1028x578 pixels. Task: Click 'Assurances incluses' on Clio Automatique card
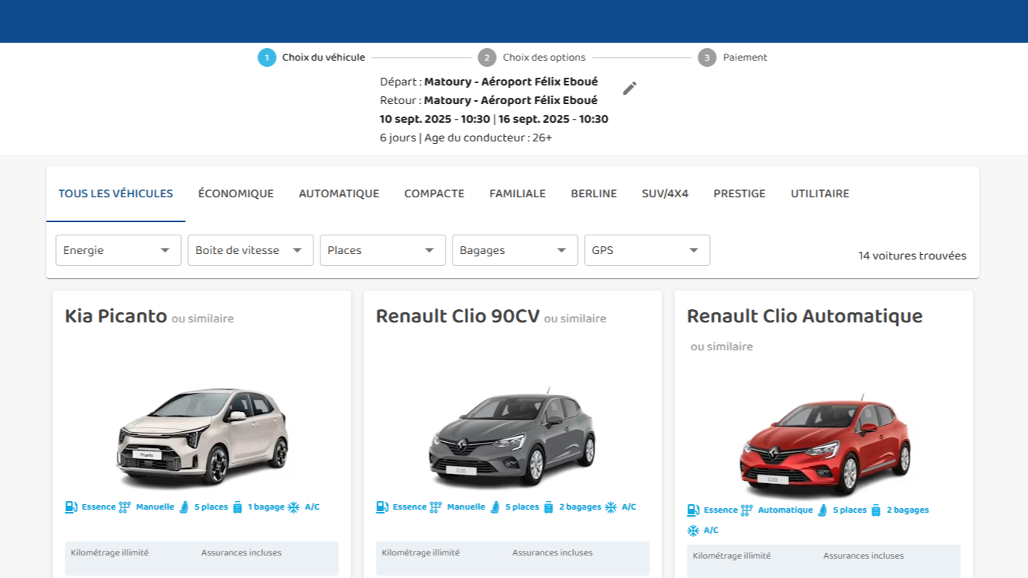(x=863, y=556)
